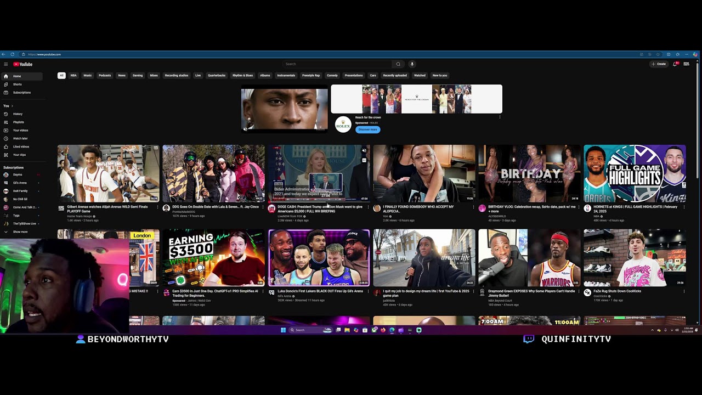Open I quit my job video thumbnail

coord(424,258)
